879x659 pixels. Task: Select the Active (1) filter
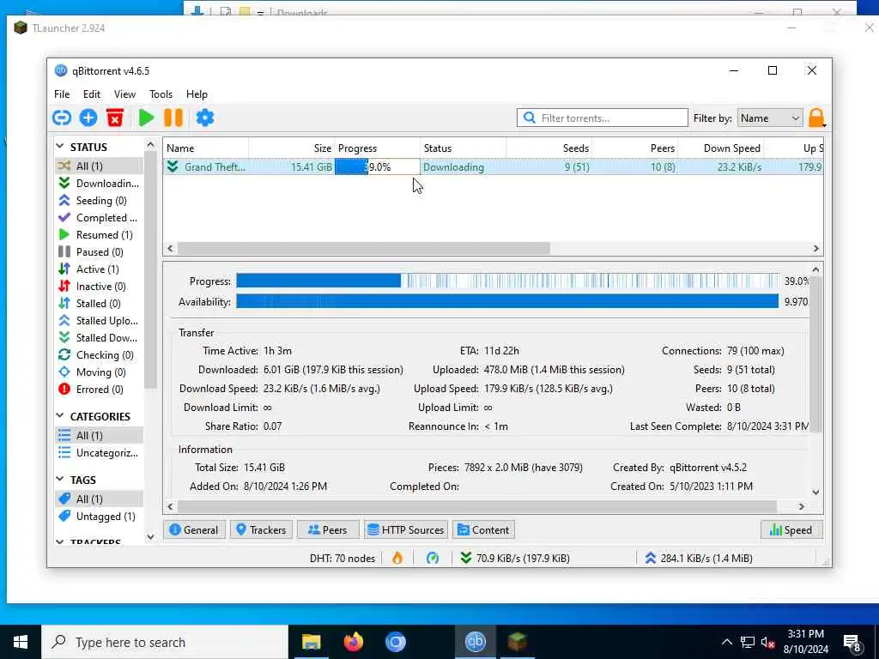(100, 269)
